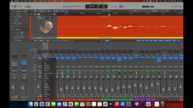
Task: Start playback with the Play button
Action: coord(74,7)
